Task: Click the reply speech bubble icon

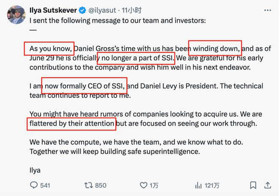Action: [34, 185]
